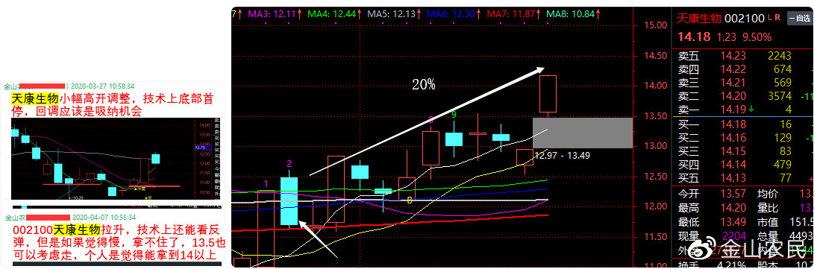Screen dimensions: 814x269
Task: Click the purple 2 marker above cyan candle
Action: click(289, 164)
